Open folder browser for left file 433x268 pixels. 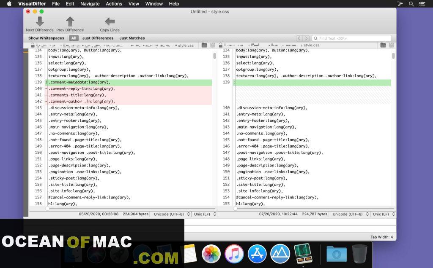pyautogui.click(x=204, y=45)
